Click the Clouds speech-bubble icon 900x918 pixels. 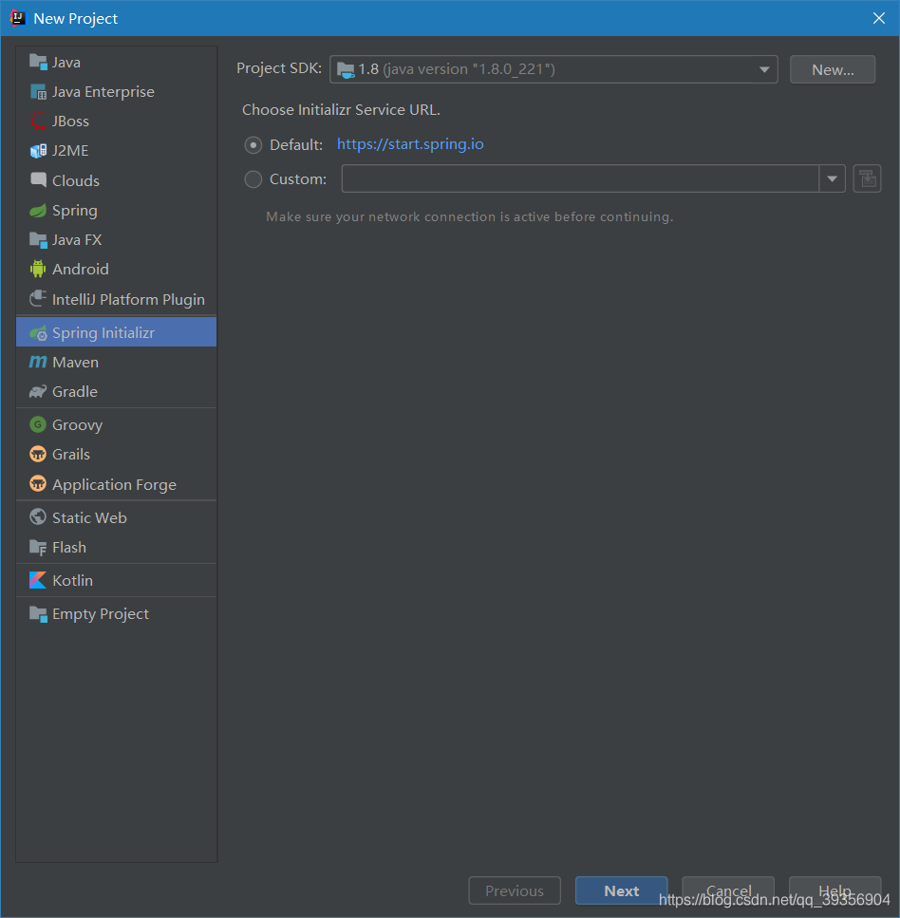coord(38,179)
